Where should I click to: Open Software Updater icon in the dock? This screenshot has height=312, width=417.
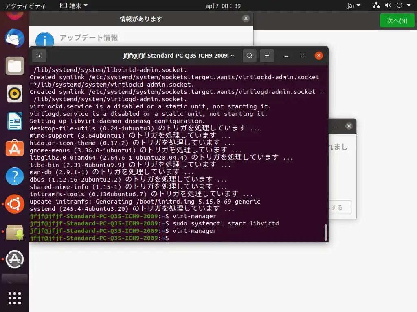(15, 259)
